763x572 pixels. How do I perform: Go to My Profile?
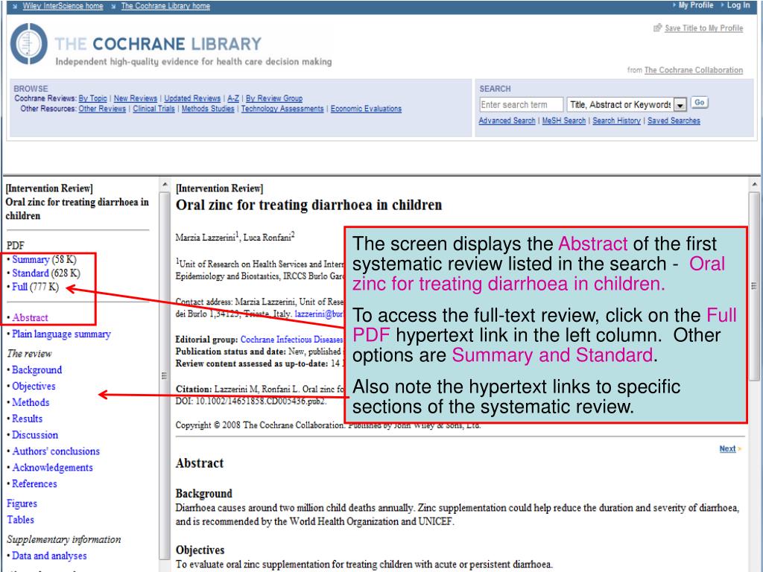(x=696, y=5)
